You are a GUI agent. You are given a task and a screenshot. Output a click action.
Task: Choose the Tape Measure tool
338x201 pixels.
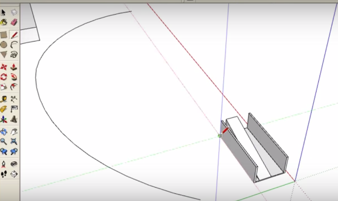[x=4, y=99]
